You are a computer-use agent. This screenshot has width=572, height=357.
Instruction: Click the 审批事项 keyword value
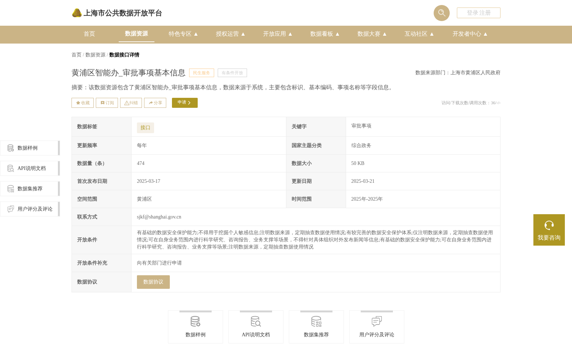tap(361, 126)
